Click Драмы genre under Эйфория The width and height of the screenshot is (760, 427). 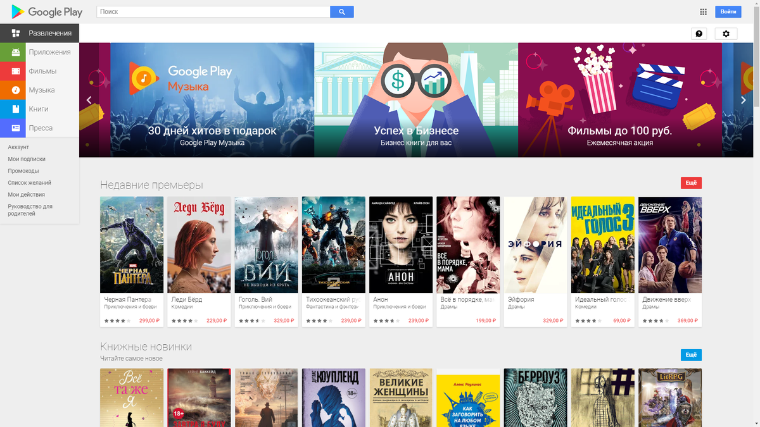pos(516,307)
